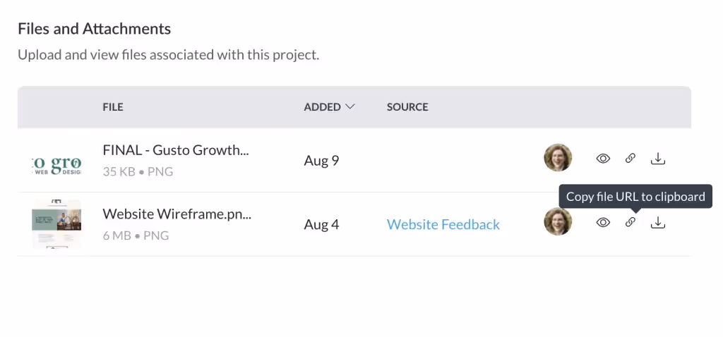The height and width of the screenshot is (337, 723).
Task: Preview the Website Wireframe file via eye icon
Action: pyautogui.click(x=603, y=223)
